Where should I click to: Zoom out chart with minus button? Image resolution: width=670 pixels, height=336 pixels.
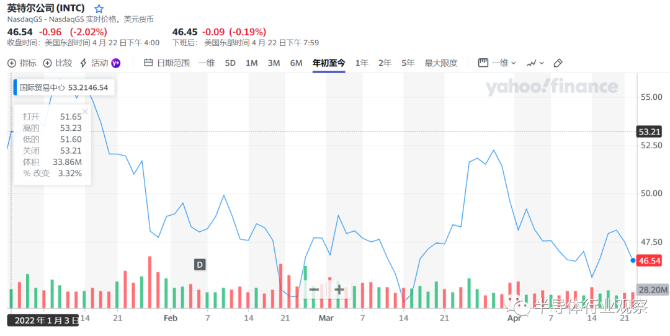click(314, 290)
